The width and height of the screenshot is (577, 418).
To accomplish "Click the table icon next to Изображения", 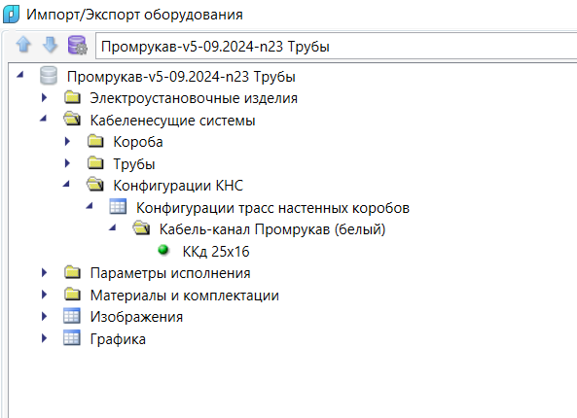I will click(72, 316).
